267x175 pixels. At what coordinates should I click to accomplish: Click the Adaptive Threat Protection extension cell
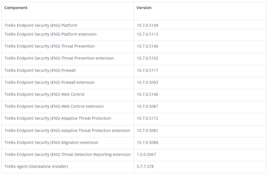(x=67, y=131)
